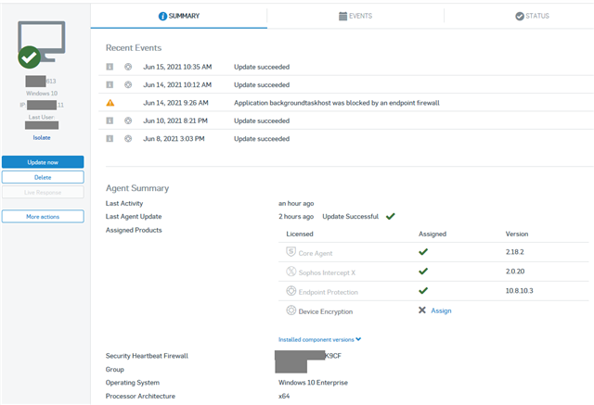594x405 pixels.
Task: Click the Agent Summary heading
Action: point(137,188)
